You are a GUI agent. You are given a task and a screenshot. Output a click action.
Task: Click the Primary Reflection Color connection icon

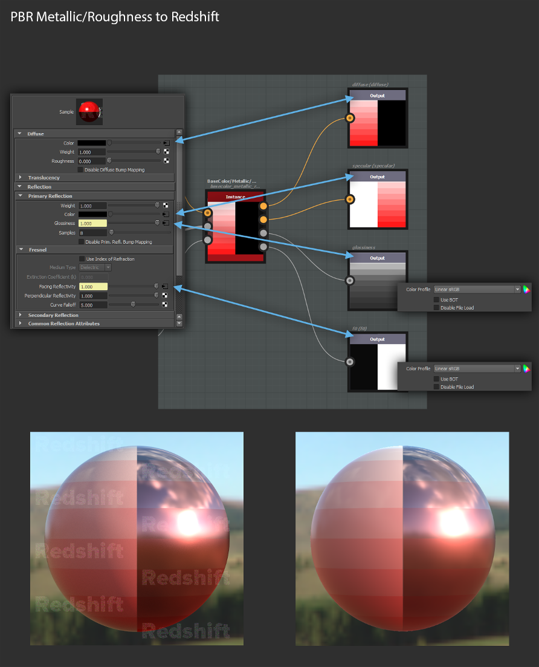[x=166, y=215]
